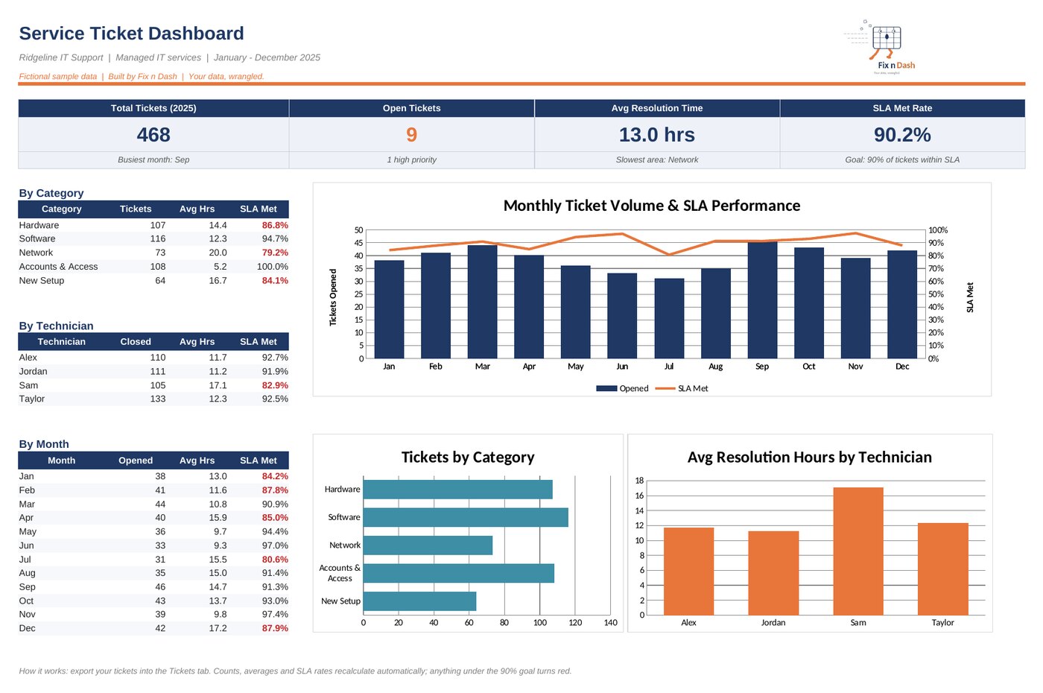Click the Software bar in Tickets by Category

(466, 517)
